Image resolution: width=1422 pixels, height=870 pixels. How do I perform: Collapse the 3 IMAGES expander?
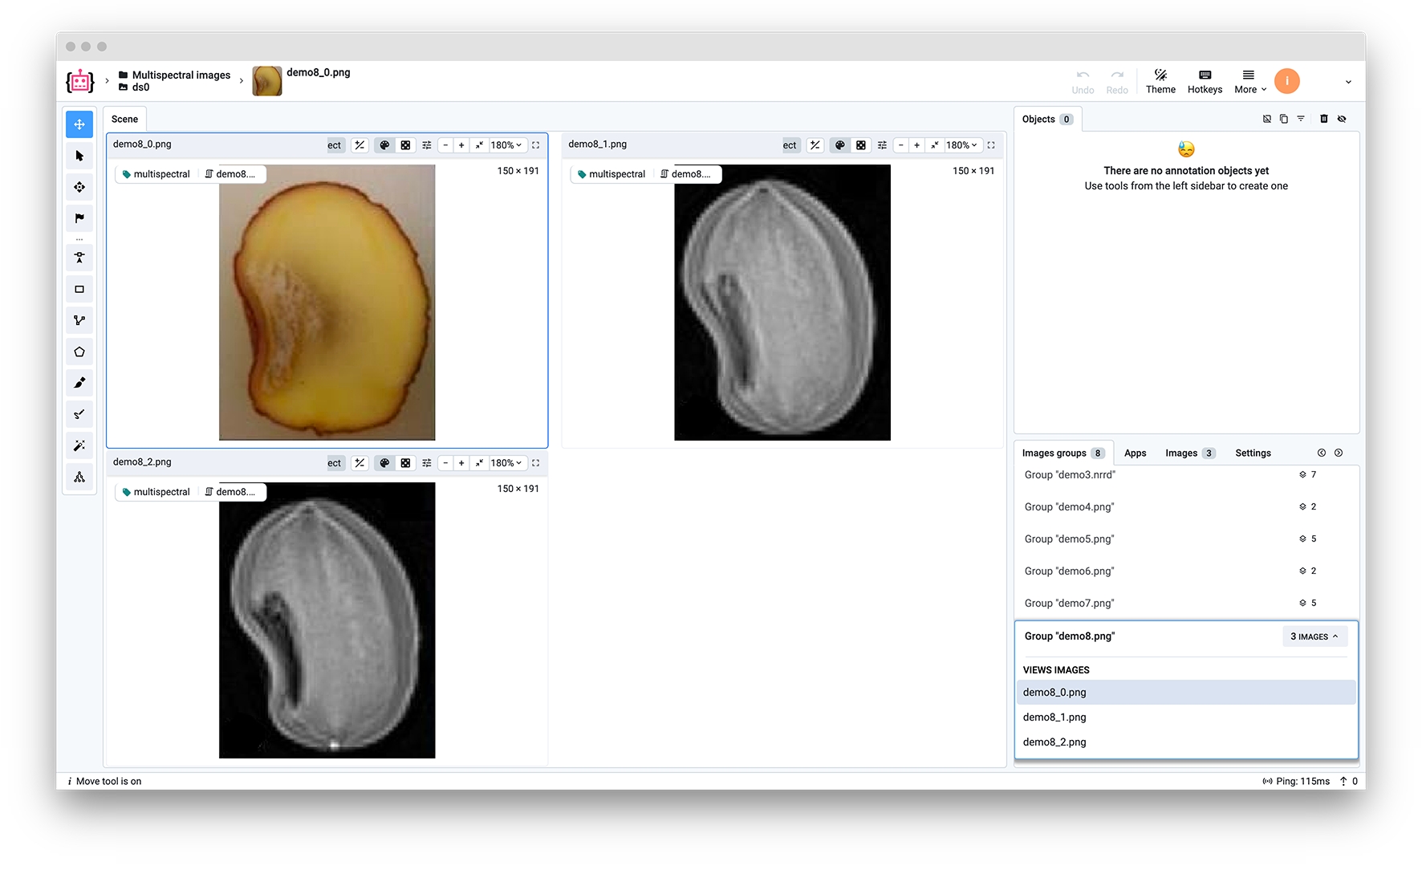click(1314, 636)
